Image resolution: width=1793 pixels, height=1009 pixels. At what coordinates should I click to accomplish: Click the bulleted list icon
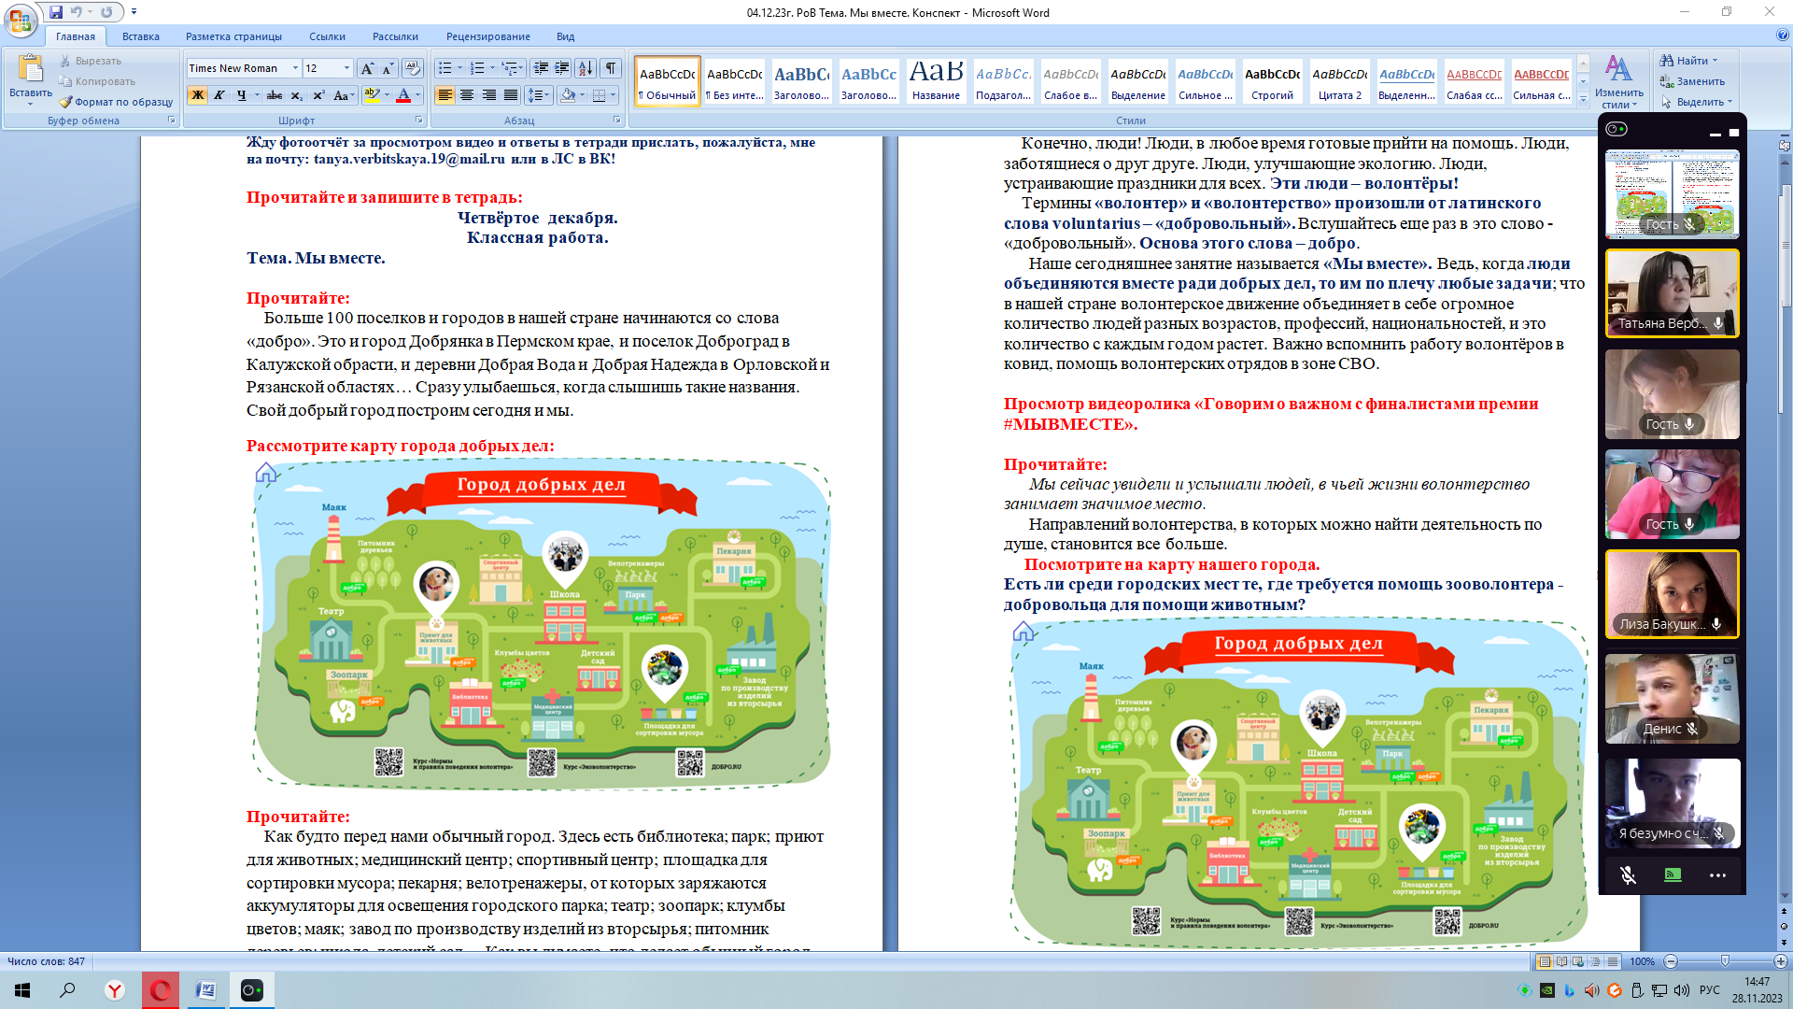click(445, 68)
